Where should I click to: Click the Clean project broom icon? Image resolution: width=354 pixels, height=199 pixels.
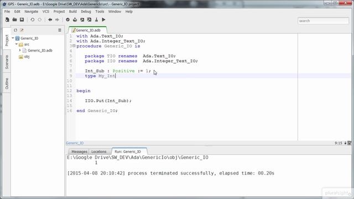tap(96, 20)
